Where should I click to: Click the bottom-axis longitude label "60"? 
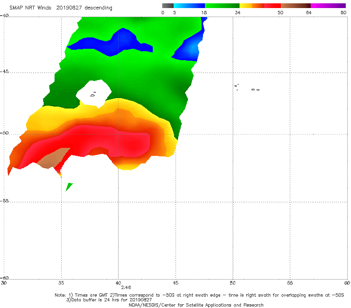tap(347, 283)
